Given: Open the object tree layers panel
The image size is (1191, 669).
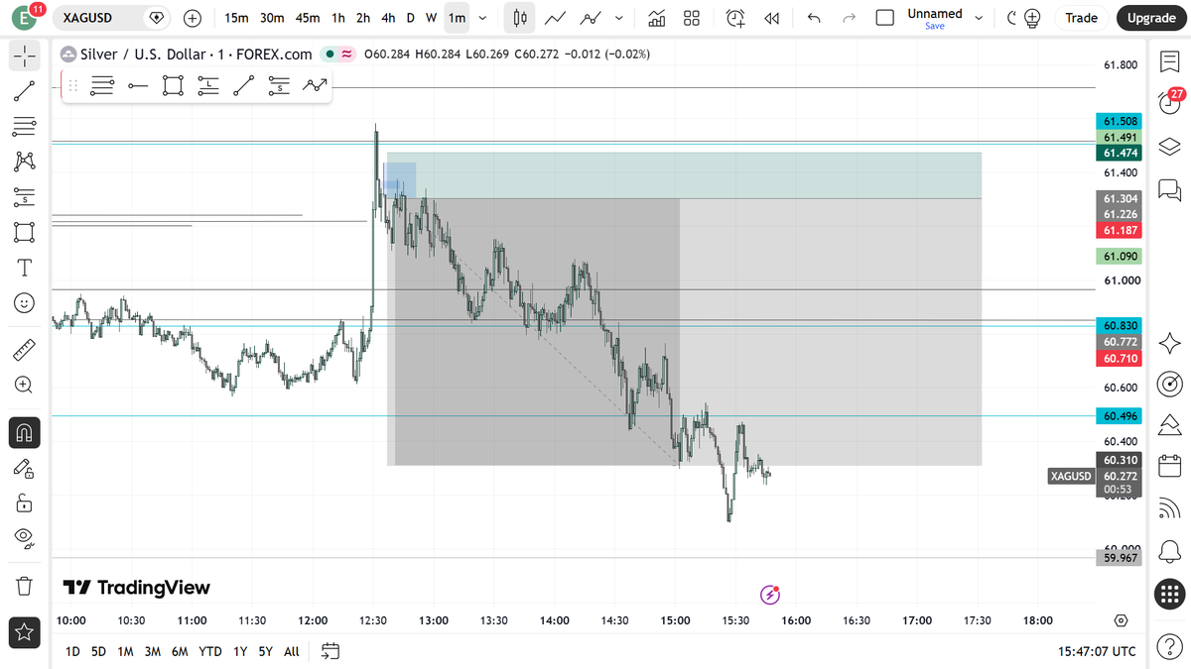Looking at the screenshot, I should [x=1170, y=147].
